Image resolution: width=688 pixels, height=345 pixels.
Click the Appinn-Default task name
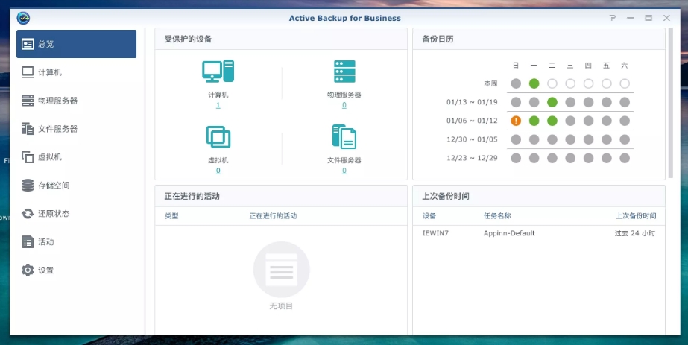click(x=509, y=233)
